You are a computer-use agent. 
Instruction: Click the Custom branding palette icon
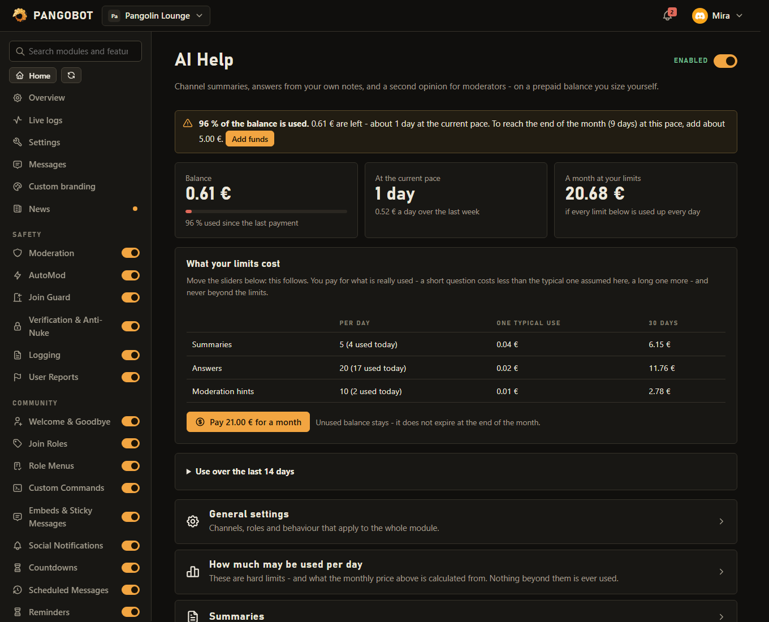18,187
